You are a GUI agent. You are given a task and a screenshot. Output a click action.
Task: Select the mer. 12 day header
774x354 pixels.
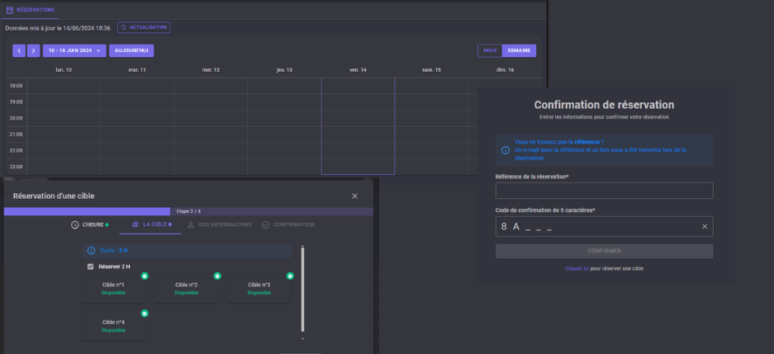(211, 70)
